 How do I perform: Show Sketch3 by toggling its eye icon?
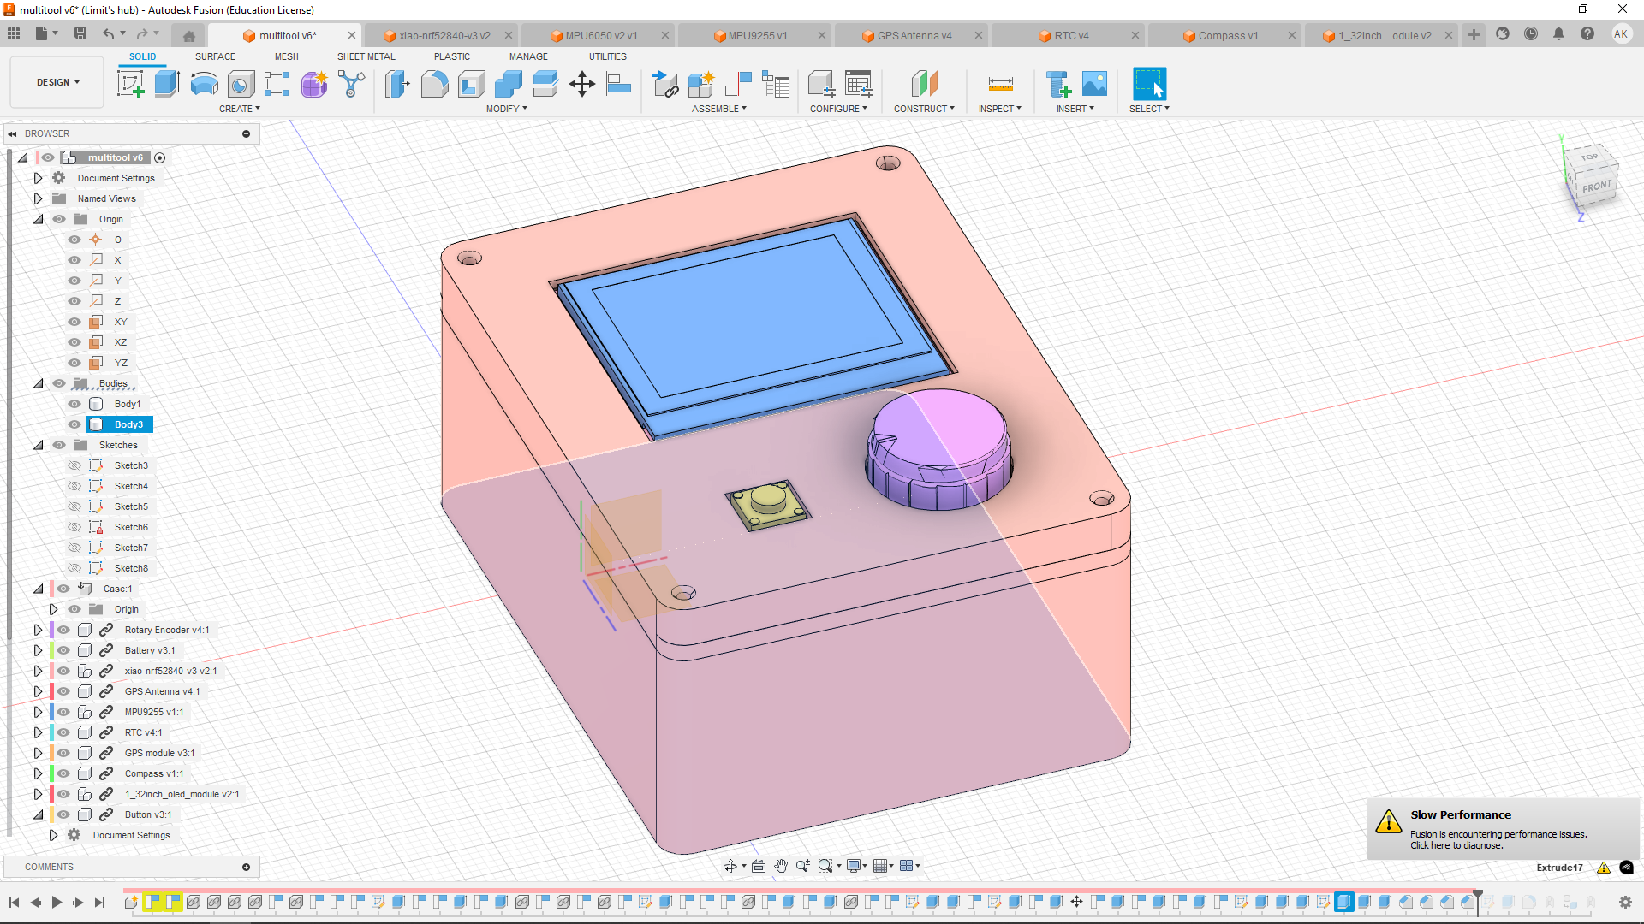click(x=74, y=465)
